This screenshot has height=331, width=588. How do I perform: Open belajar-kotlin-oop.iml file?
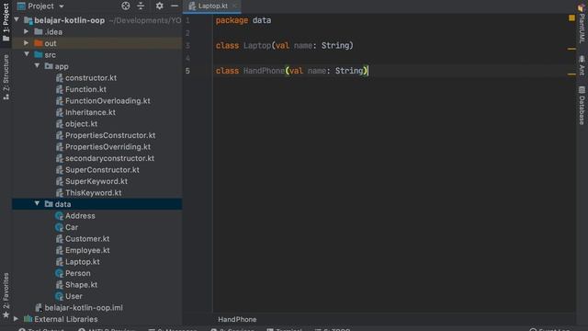pyautogui.click(x=84, y=308)
